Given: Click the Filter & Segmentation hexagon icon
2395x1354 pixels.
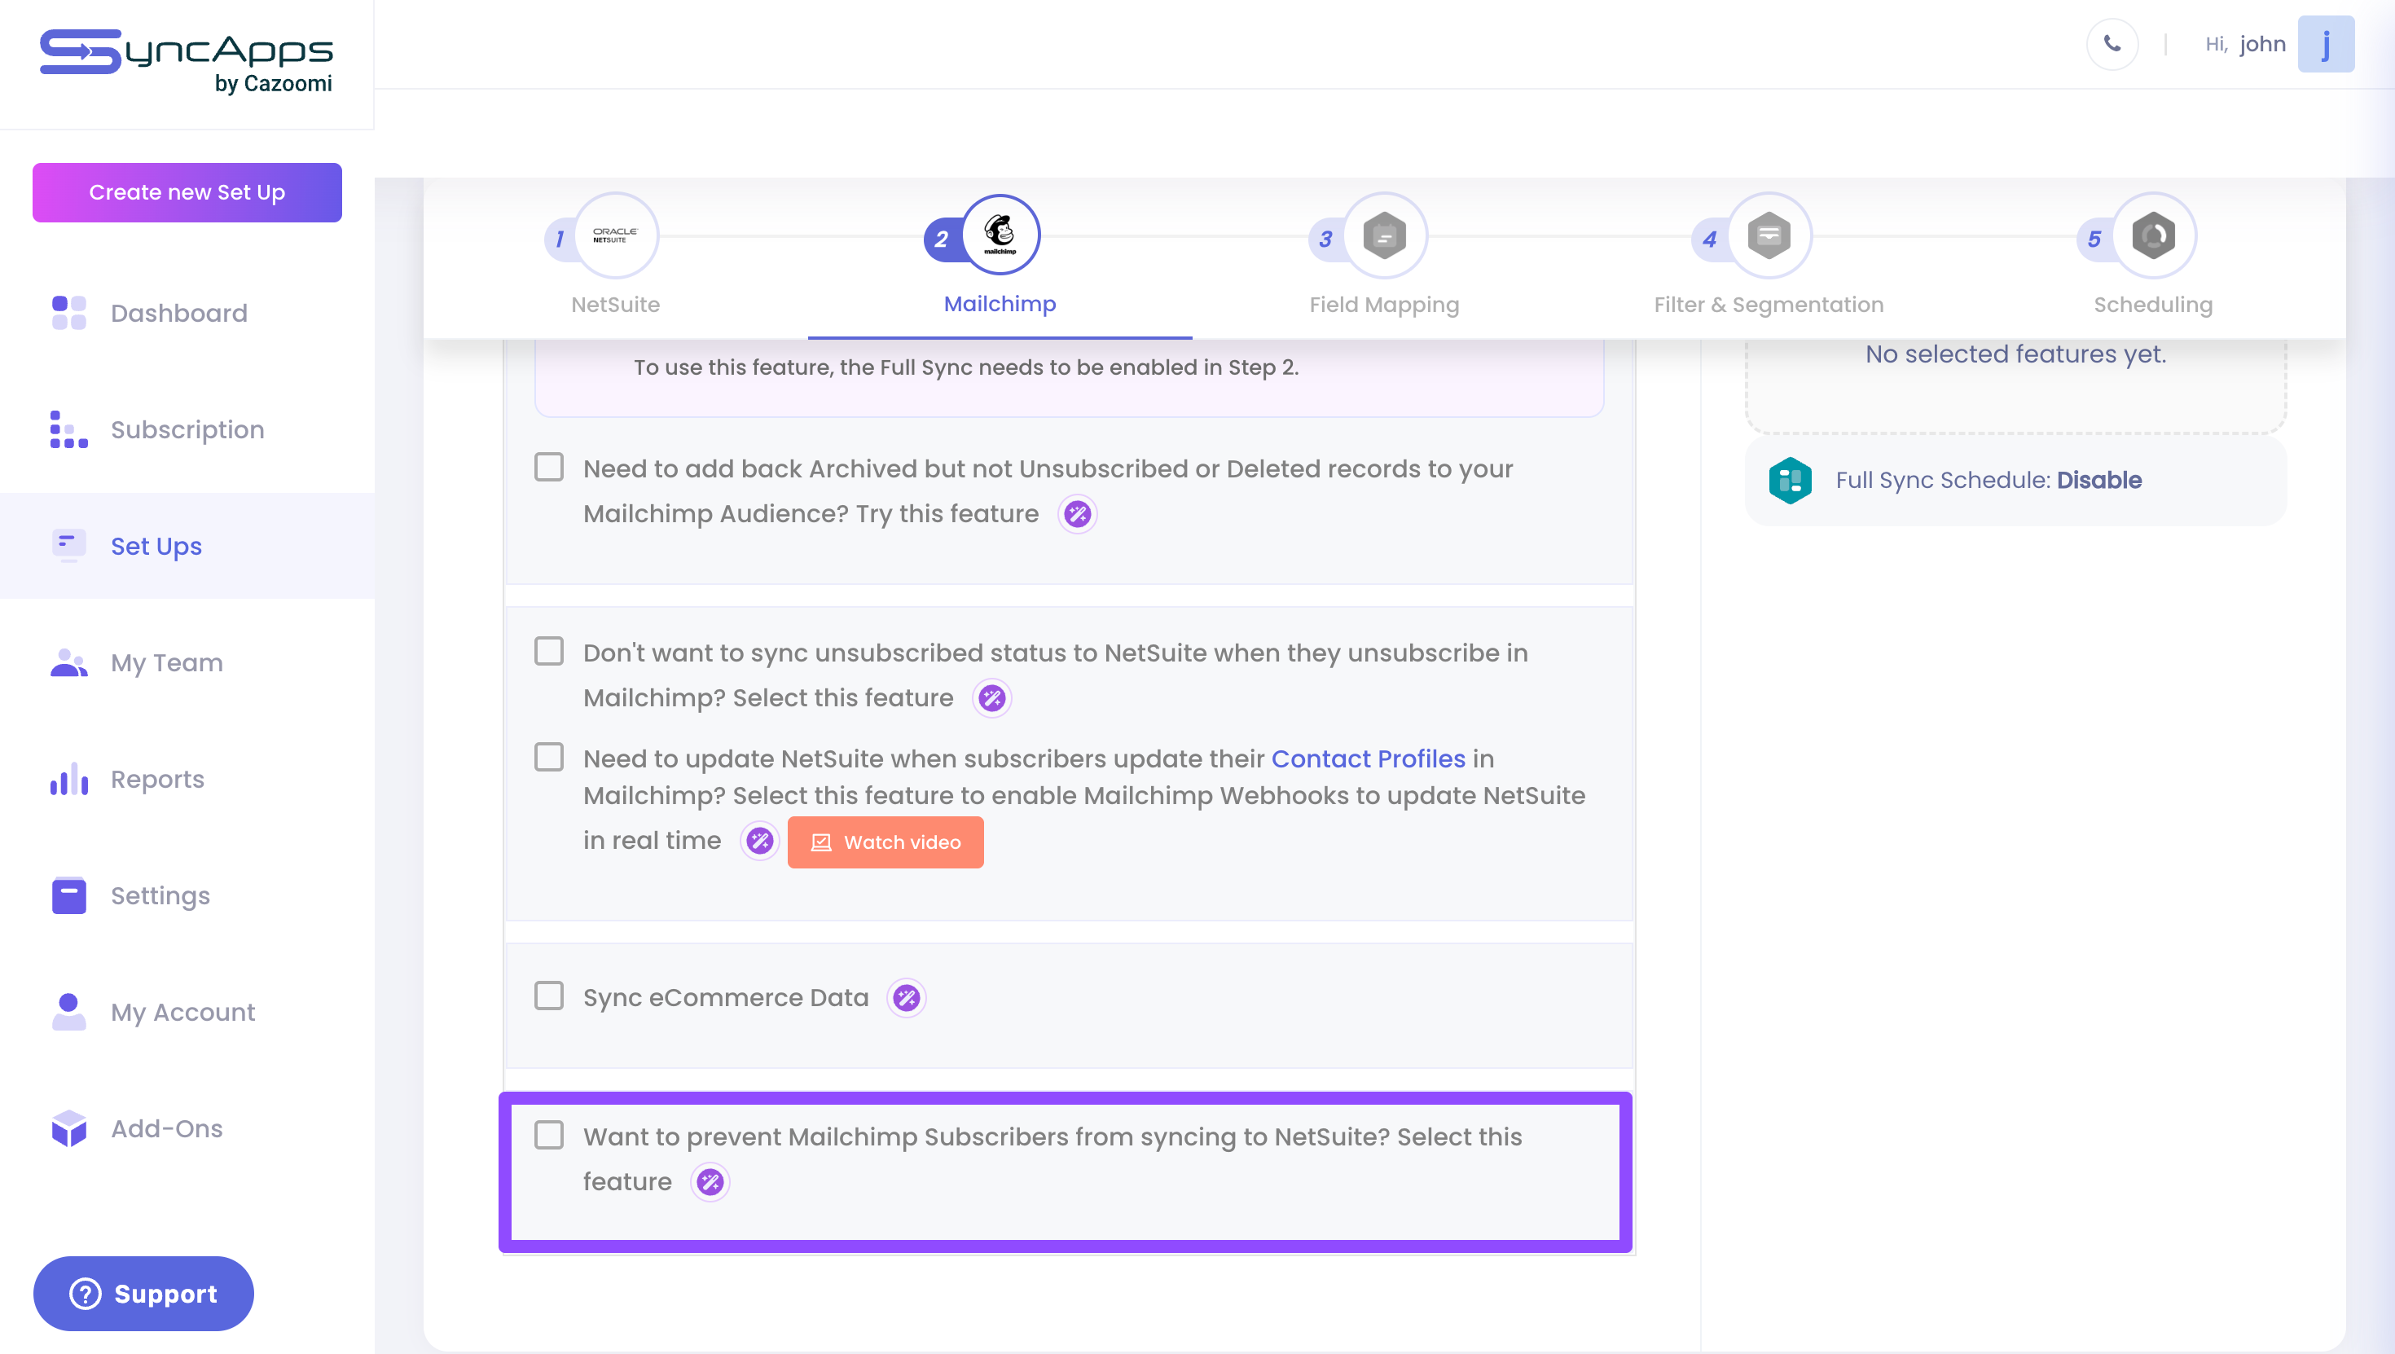Looking at the screenshot, I should (x=1769, y=235).
